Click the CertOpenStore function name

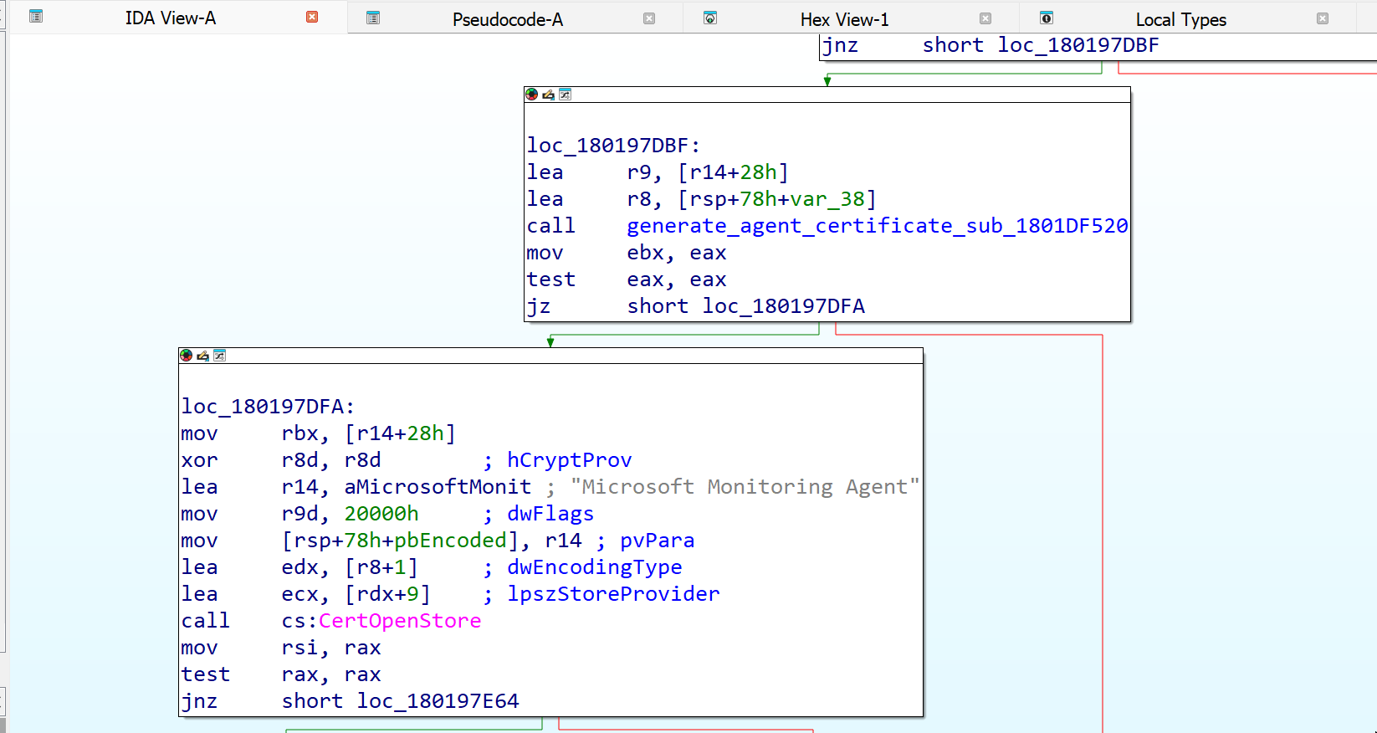click(x=400, y=621)
